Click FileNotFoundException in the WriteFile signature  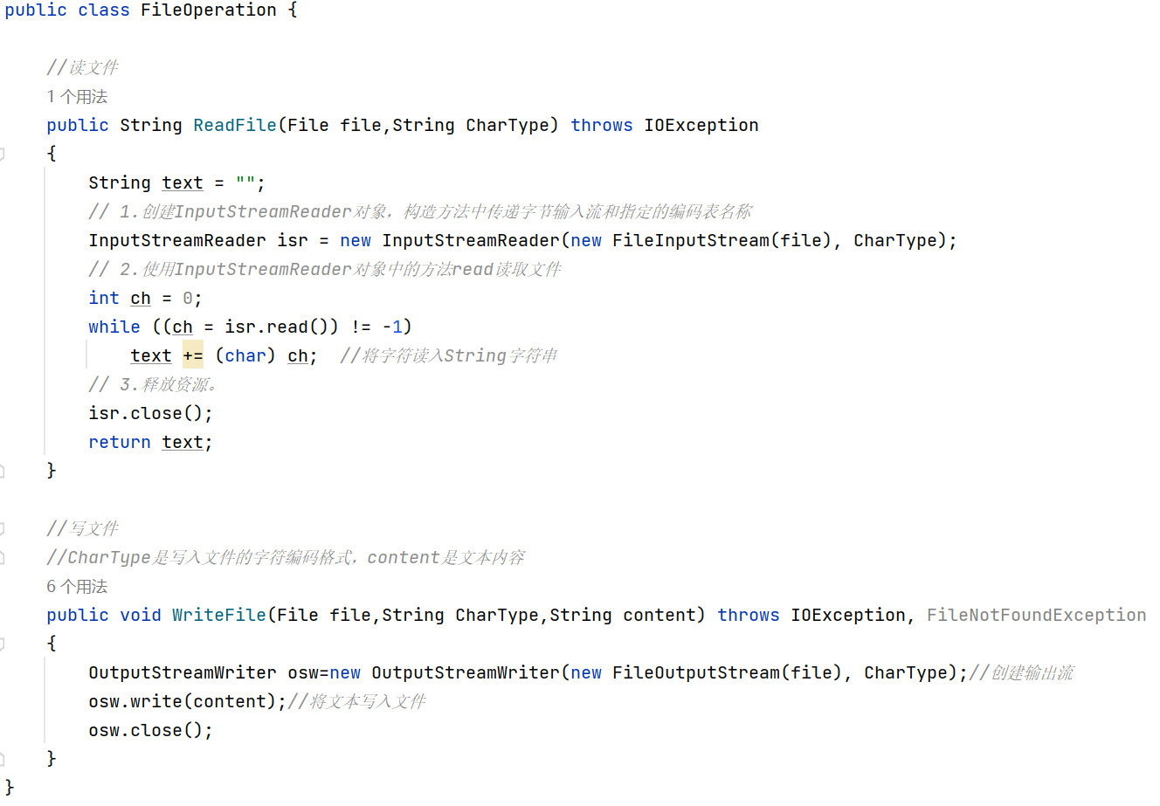1036,615
